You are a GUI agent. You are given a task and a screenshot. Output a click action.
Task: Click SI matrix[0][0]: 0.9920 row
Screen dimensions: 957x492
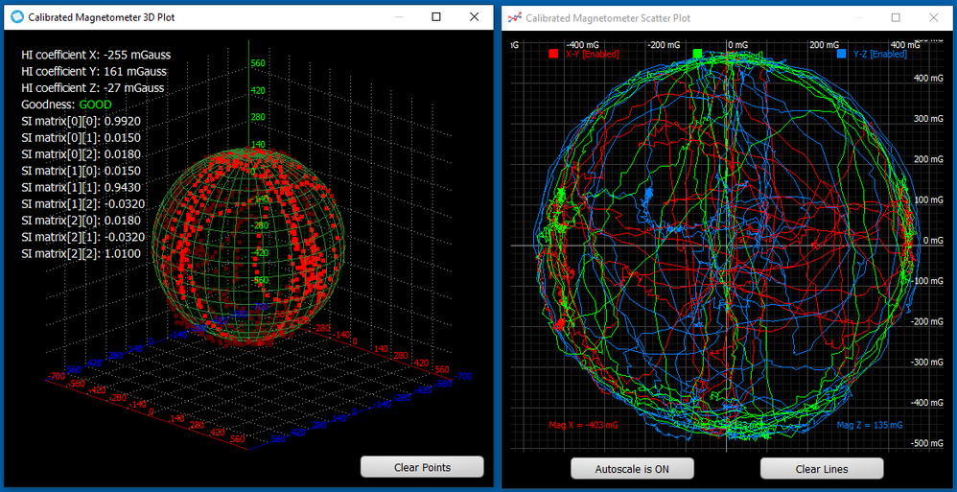point(82,121)
